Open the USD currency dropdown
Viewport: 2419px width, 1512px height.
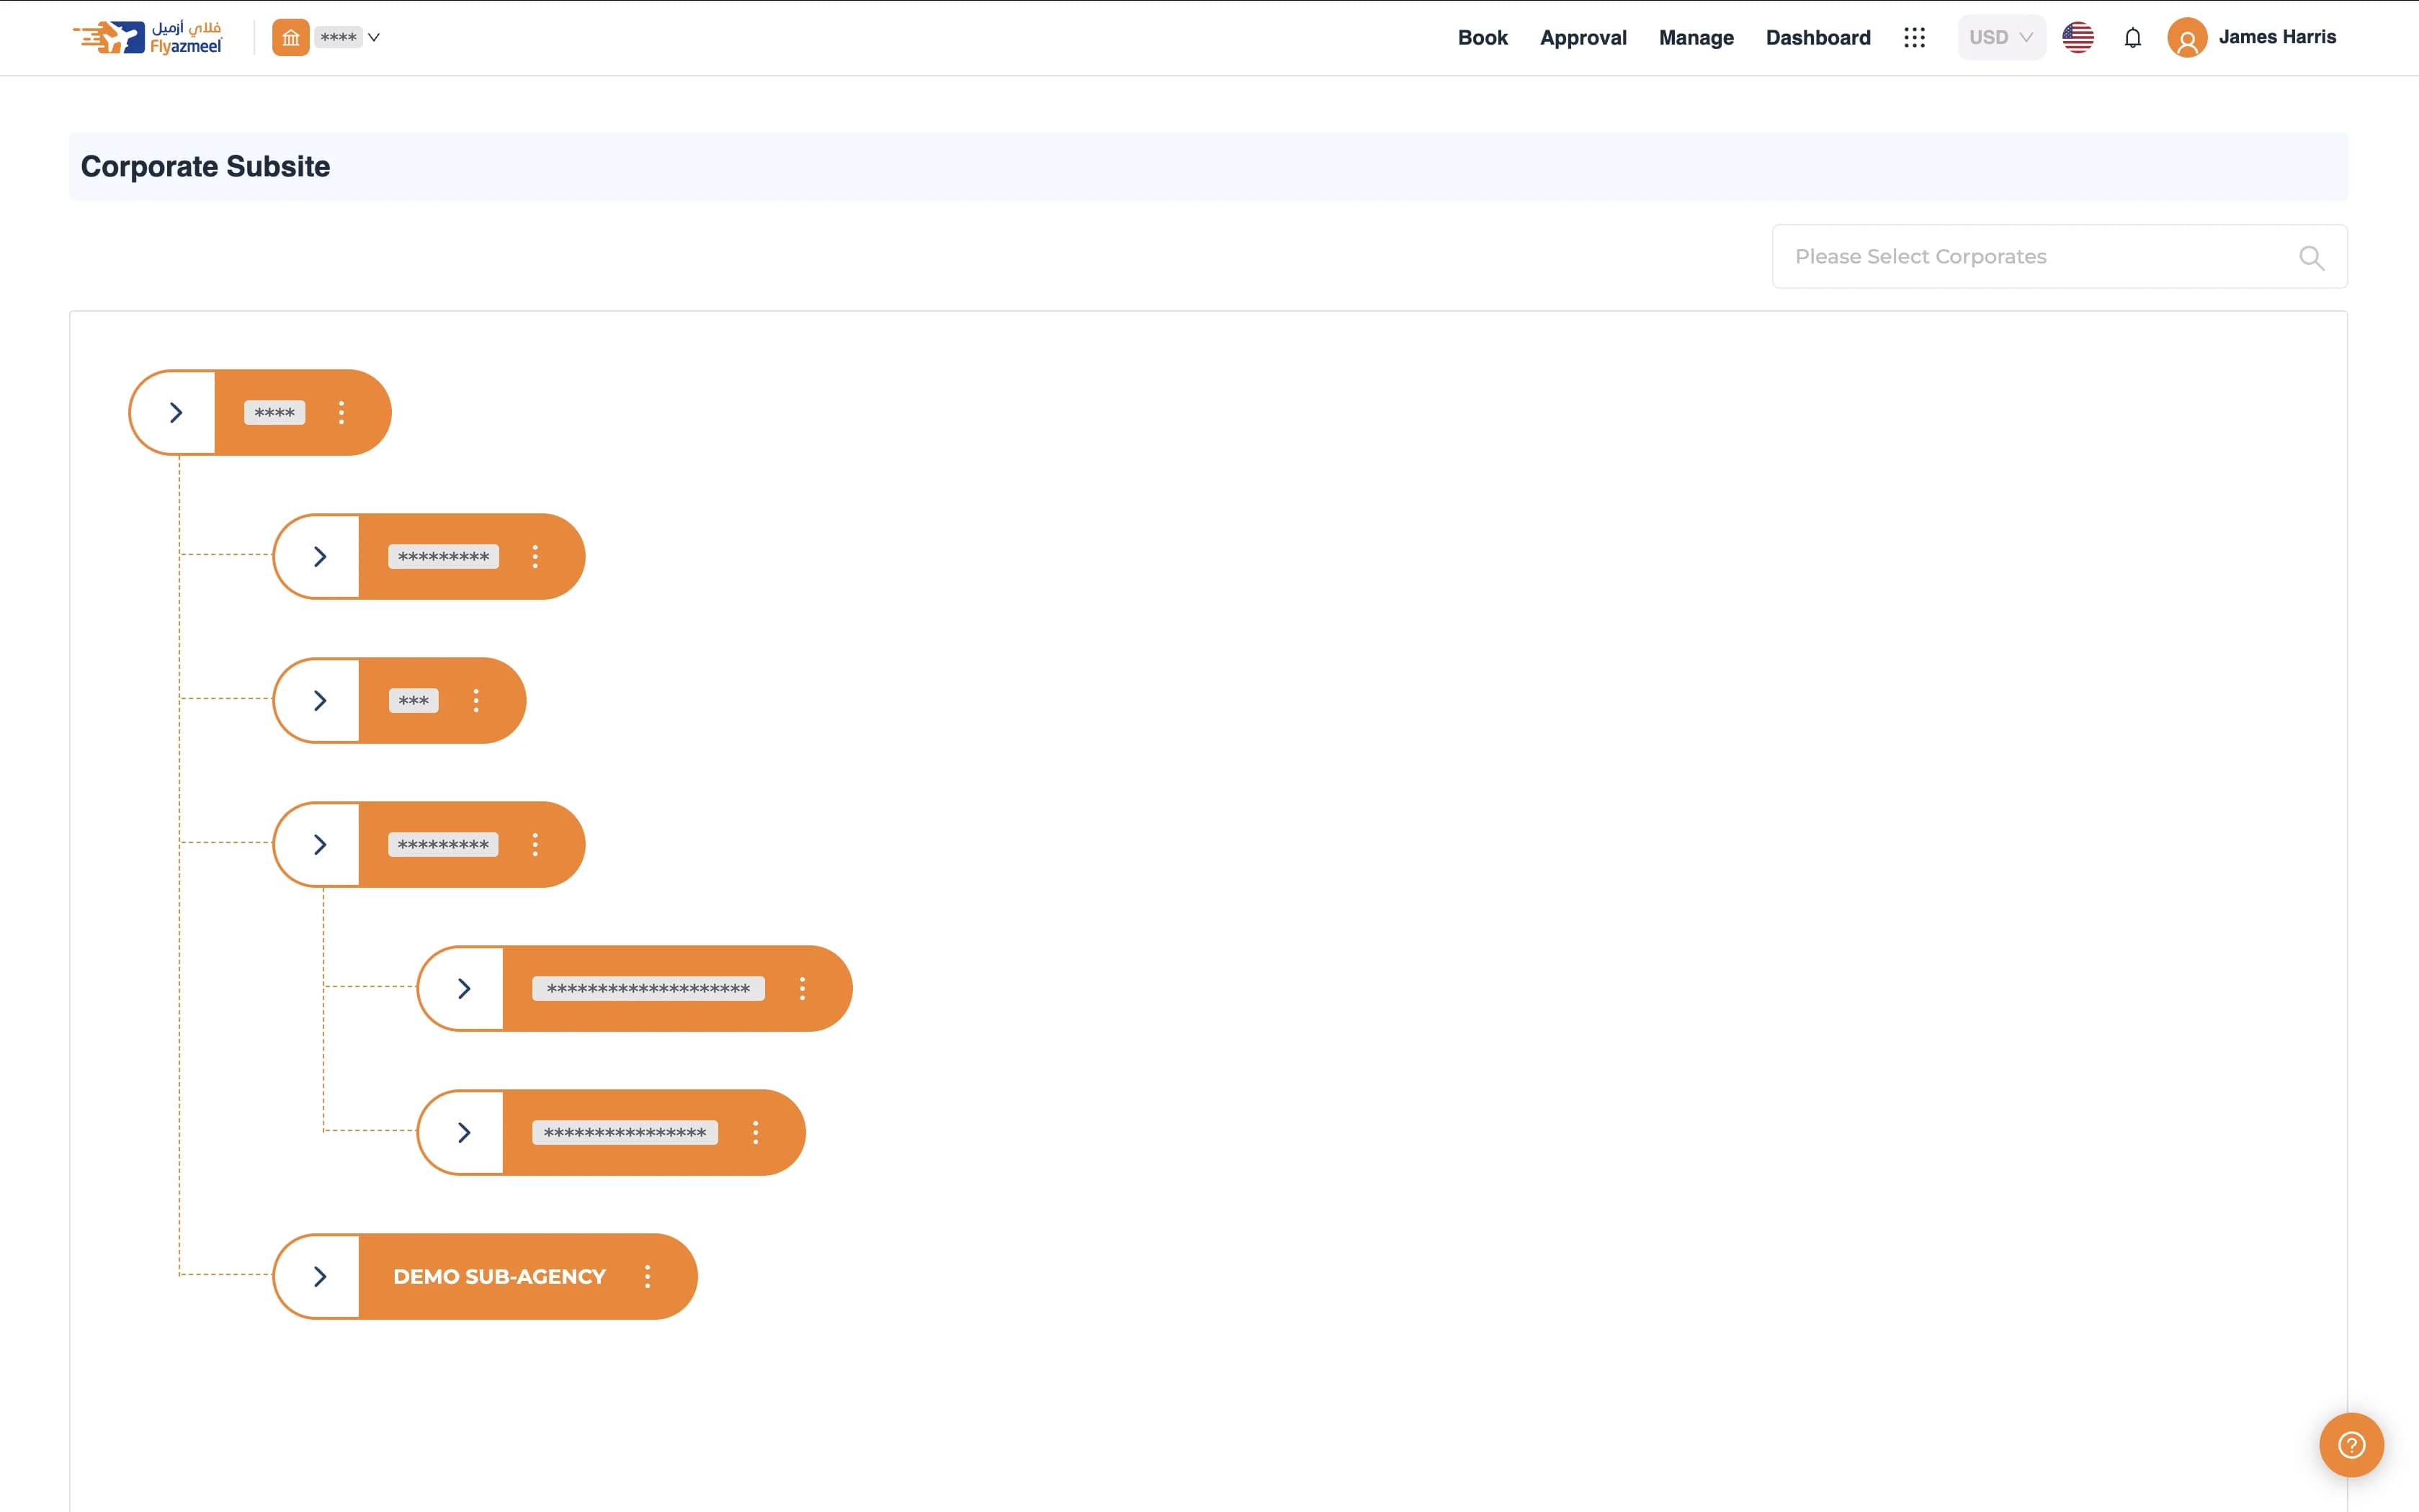(2001, 38)
